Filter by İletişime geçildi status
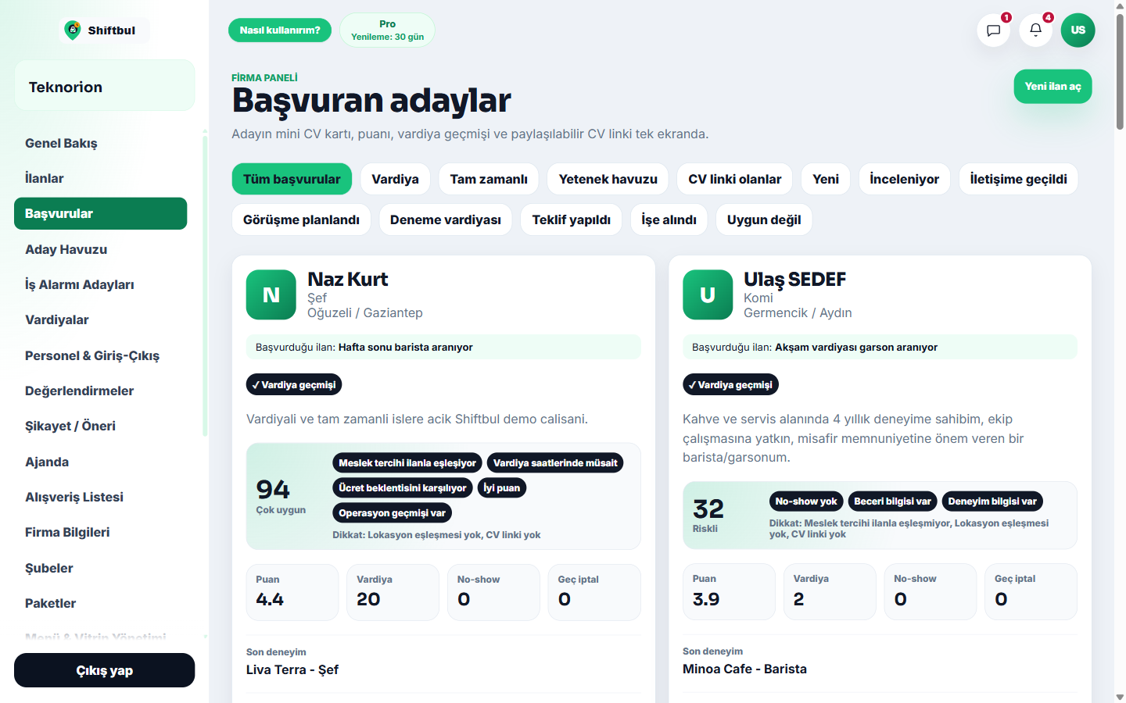Image resolution: width=1126 pixels, height=703 pixels. point(1018,179)
